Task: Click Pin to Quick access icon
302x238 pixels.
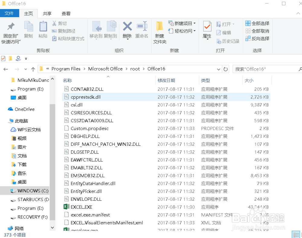Action: pyautogui.click(x=11, y=26)
